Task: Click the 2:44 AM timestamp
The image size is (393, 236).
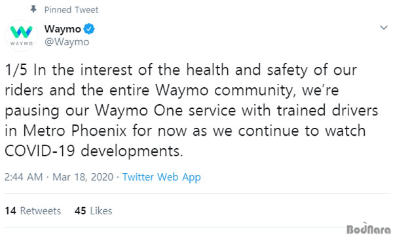Action: tap(24, 177)
